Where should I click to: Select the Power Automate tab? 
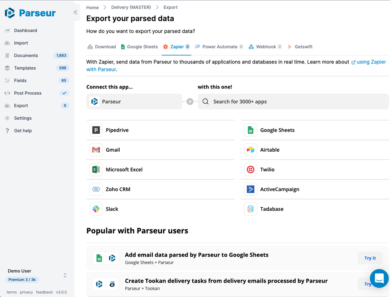click(219, 46)
